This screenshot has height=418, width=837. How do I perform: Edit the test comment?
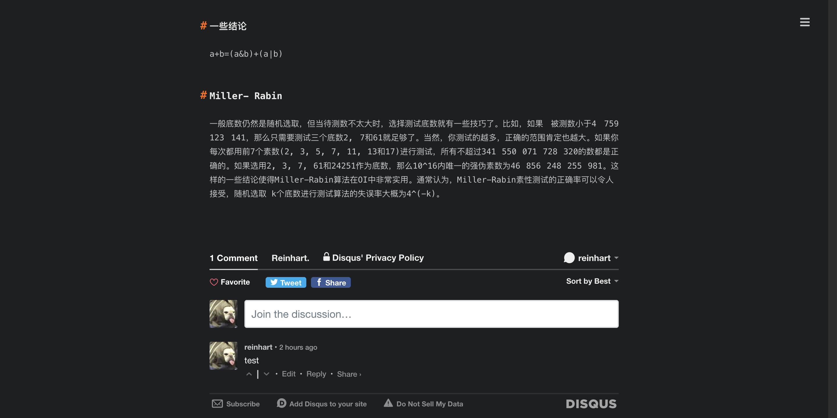(288, 374)
